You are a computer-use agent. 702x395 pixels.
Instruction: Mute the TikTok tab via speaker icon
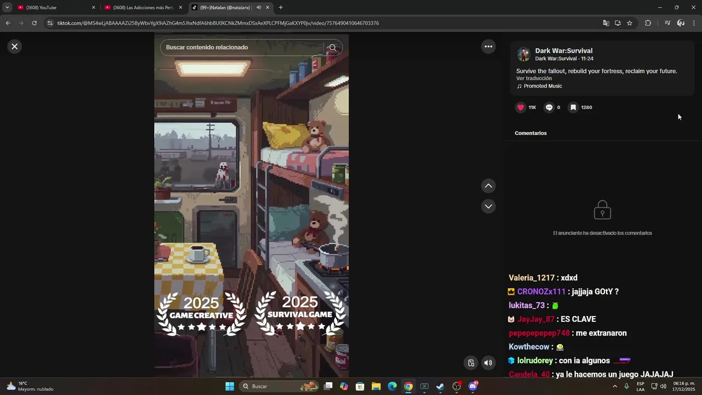click(x=258, y=8)
